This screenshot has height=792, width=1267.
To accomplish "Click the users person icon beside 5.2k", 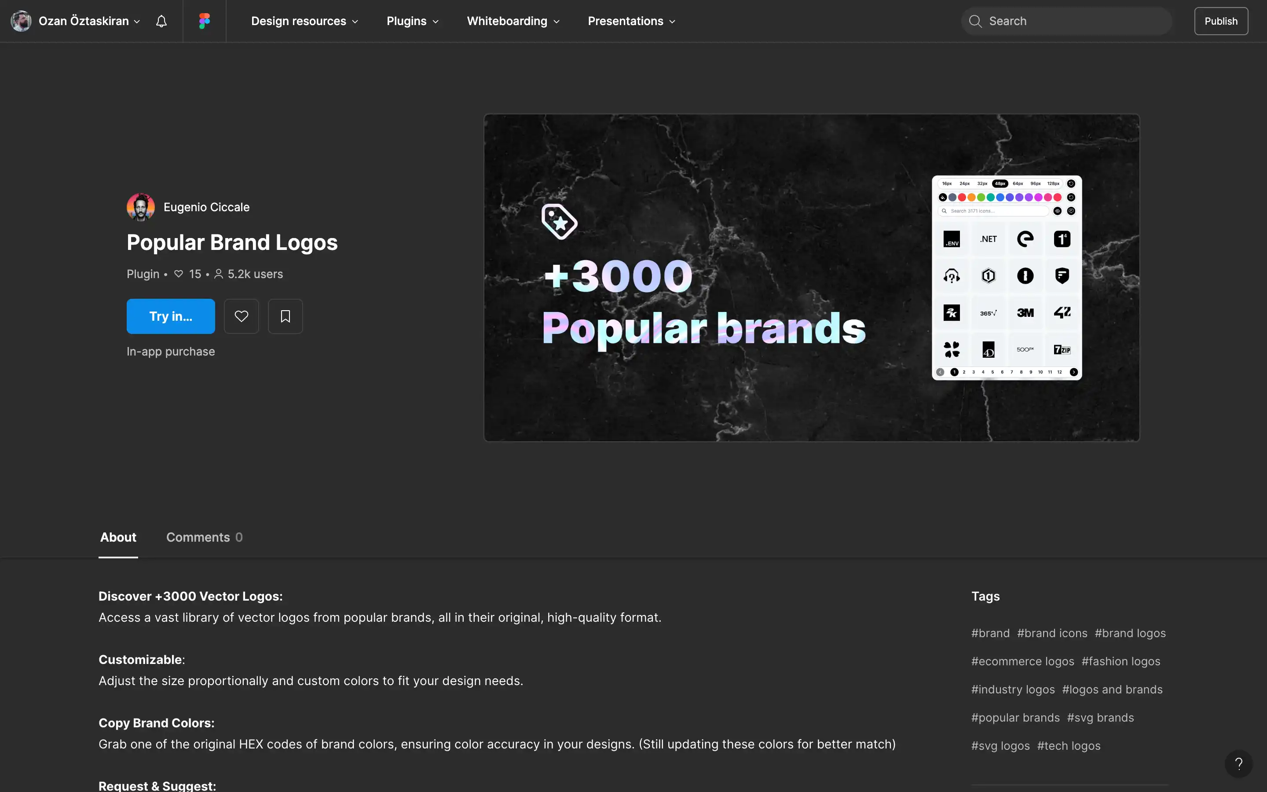I will (x=219, y=274).
